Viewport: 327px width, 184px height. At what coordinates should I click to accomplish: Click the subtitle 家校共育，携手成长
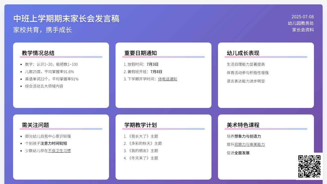[x=43, y=30]
